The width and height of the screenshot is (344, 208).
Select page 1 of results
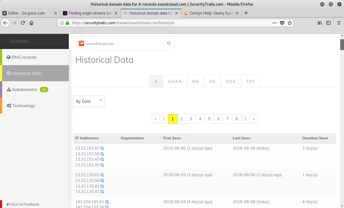coord(173,119)
